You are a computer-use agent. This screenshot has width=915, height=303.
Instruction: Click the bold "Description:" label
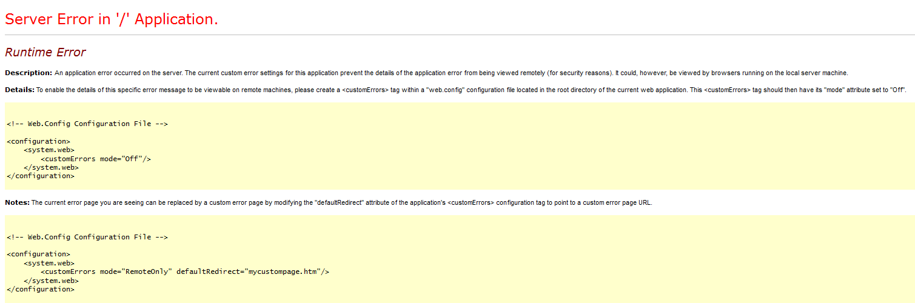[x=28, y=73]
